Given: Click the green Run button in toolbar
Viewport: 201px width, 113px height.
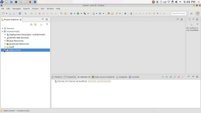Looking at the screenshot, I should (78, 13).
